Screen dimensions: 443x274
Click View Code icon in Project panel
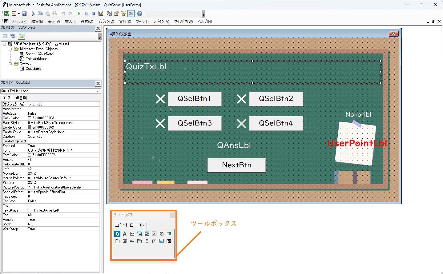(5, 36)
